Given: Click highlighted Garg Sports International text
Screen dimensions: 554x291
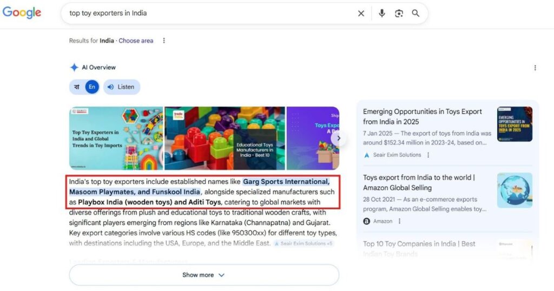Looking at the screenshot, I should point(286,182).
